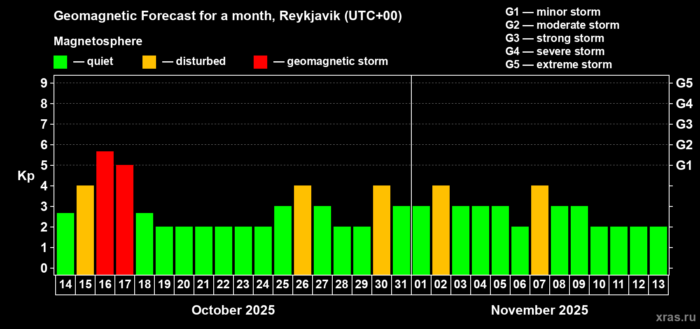Click the date label 24 on the axis
This screenshot has height=329, width=700.
pos(263,284)
